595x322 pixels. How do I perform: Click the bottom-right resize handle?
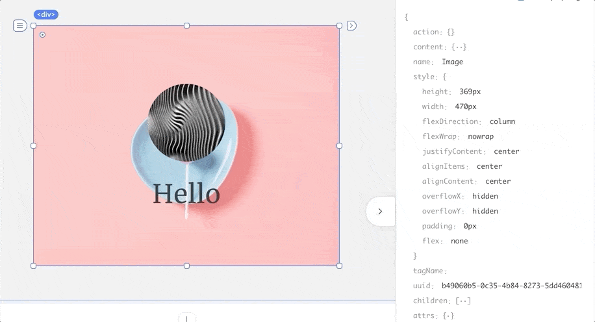pos(340,266)
